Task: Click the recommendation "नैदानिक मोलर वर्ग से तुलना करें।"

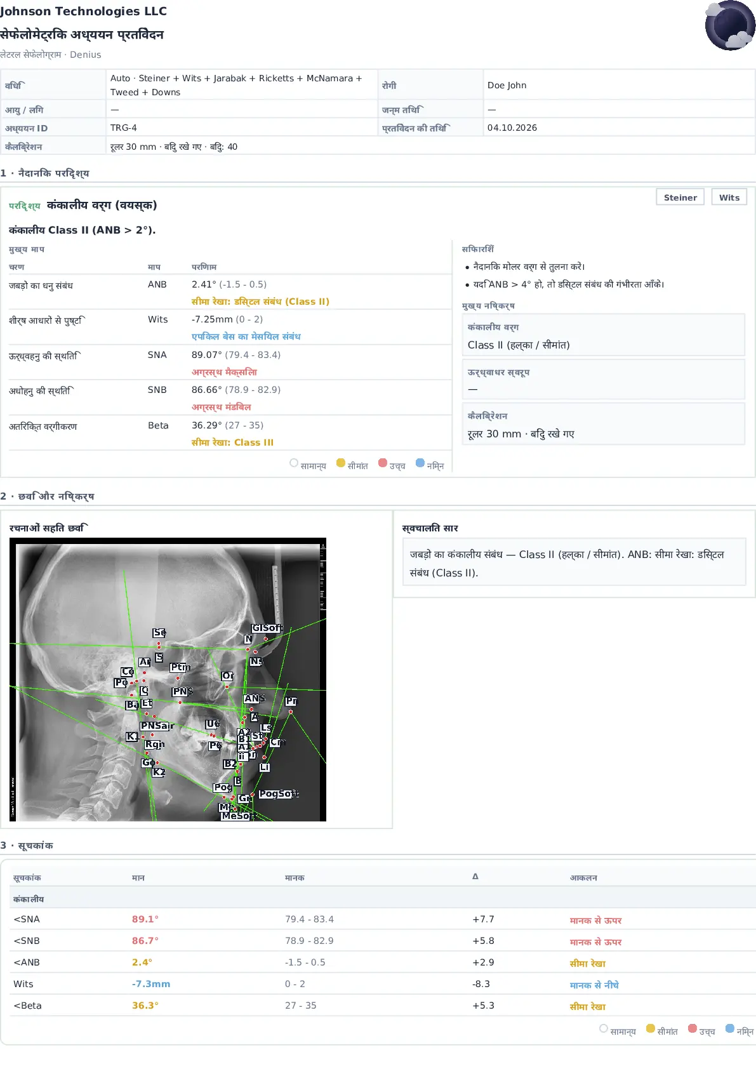Action: point(529,267)
